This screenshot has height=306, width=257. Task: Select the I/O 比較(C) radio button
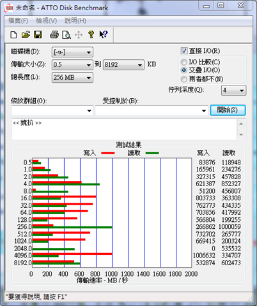[x=183, y=62]
